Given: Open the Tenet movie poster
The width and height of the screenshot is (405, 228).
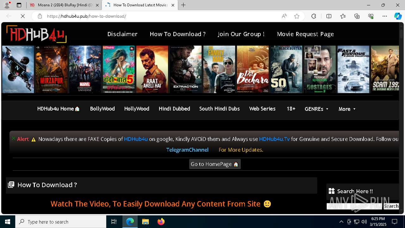Looking at the screenshot, I should point(18,69).
